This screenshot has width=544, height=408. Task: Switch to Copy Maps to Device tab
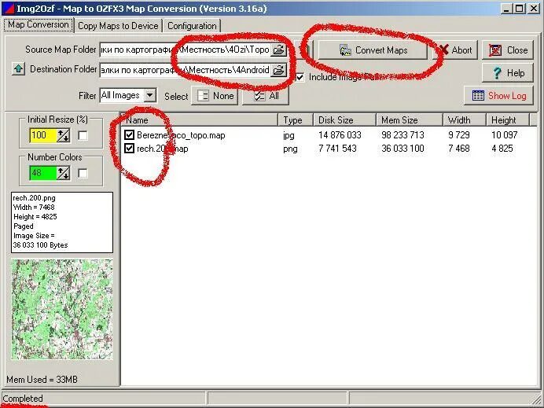click(118, 26)
